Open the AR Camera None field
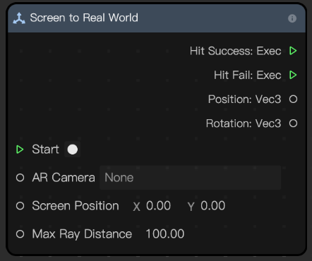The height and width of the screenshot is (261, 312). (190, 178)
